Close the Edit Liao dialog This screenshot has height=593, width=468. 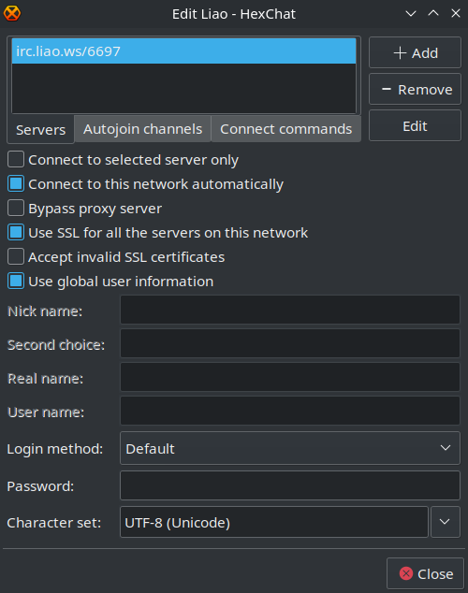pyautogui.click(x=425, y=573)
